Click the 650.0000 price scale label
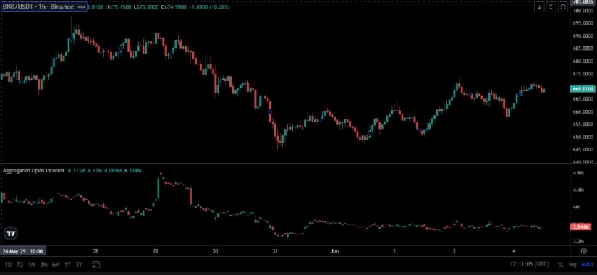Image resolution: width=597 pixels, height=275 pixels. click(x=583, y=137)
